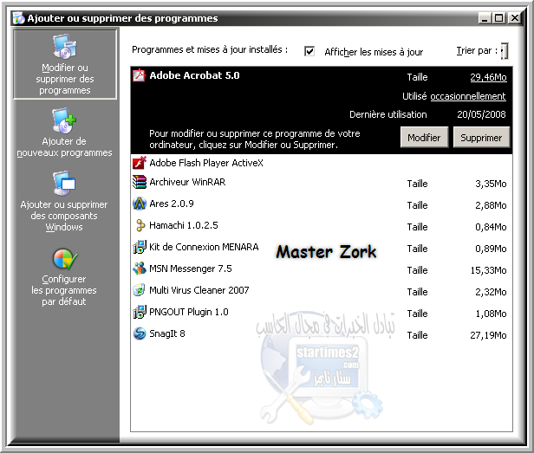
Task: Click the Archiveur WinRAR books icon
Action: pos(139,182)
